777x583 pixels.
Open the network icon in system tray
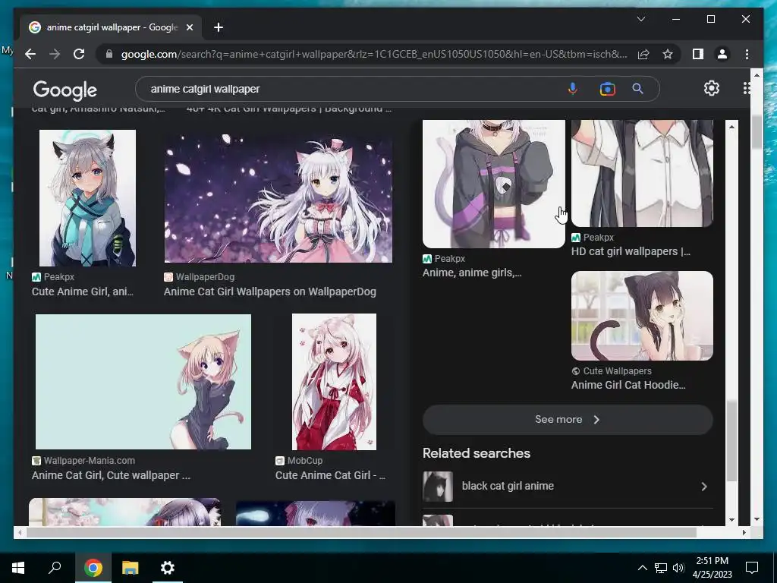[x=661, y=568]
